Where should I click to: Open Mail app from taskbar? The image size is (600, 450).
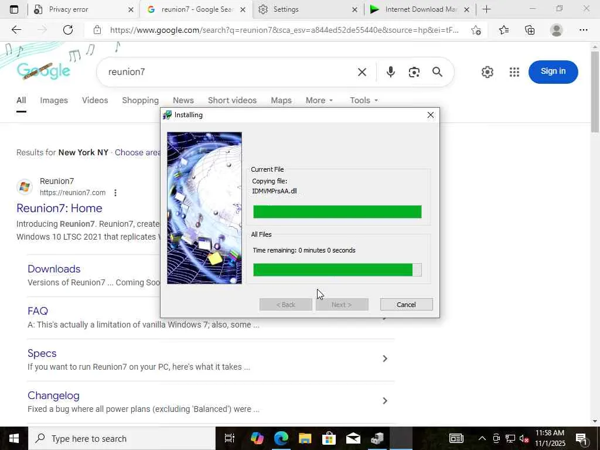point(353,438)
